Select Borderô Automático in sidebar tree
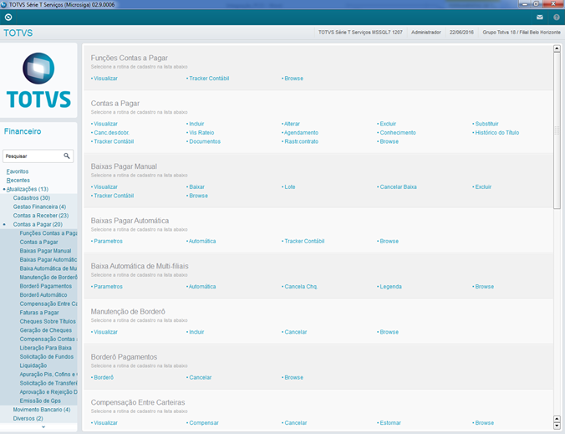The image size is (565, 434). [x=43, y=295]
